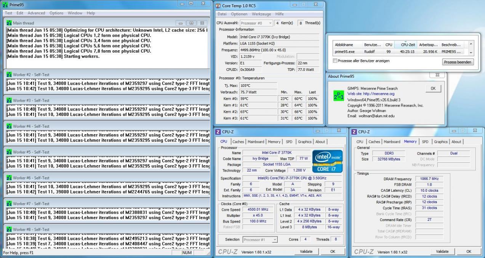The width and height of the screenshot is (485, 258).
Task: Click the right CPU-Z window title icon
Action: [x=354, y=132]
